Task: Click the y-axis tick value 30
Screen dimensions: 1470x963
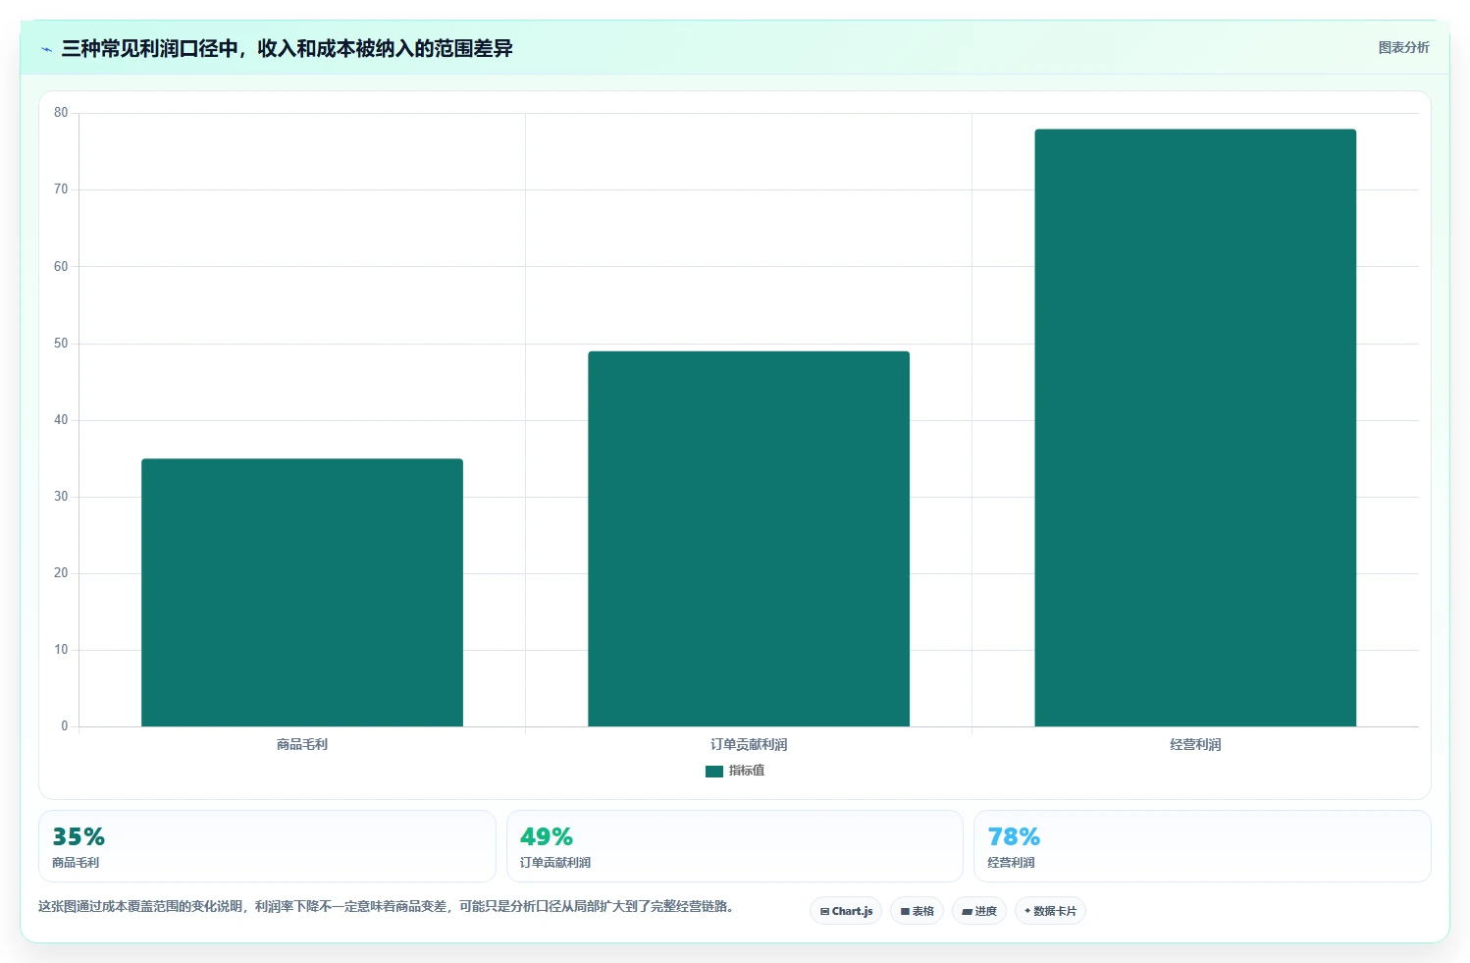Action: coord(61,497)
